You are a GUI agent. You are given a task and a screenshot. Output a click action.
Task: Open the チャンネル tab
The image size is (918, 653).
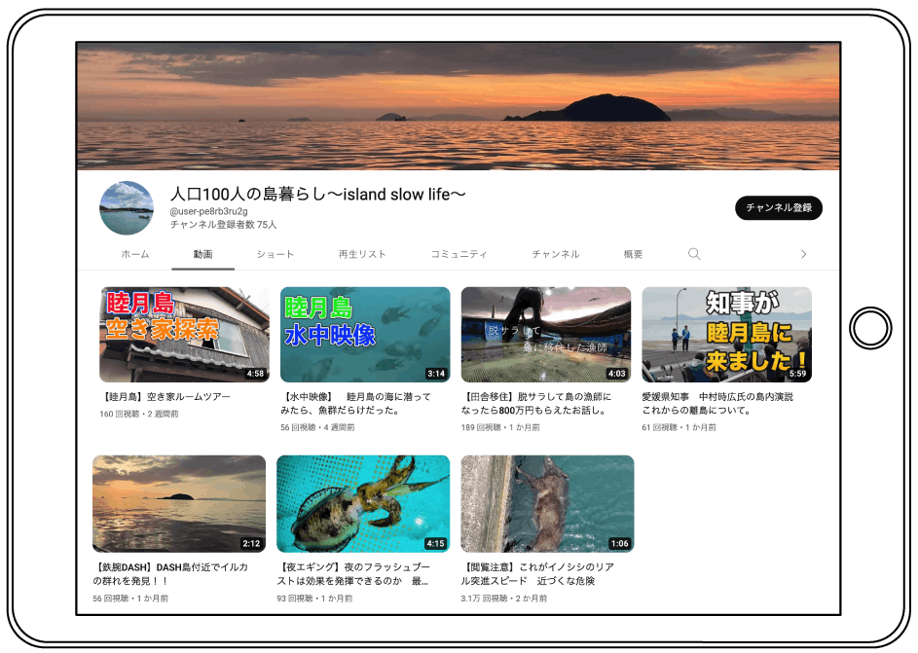pyautogui.click(x=555, y=254)
